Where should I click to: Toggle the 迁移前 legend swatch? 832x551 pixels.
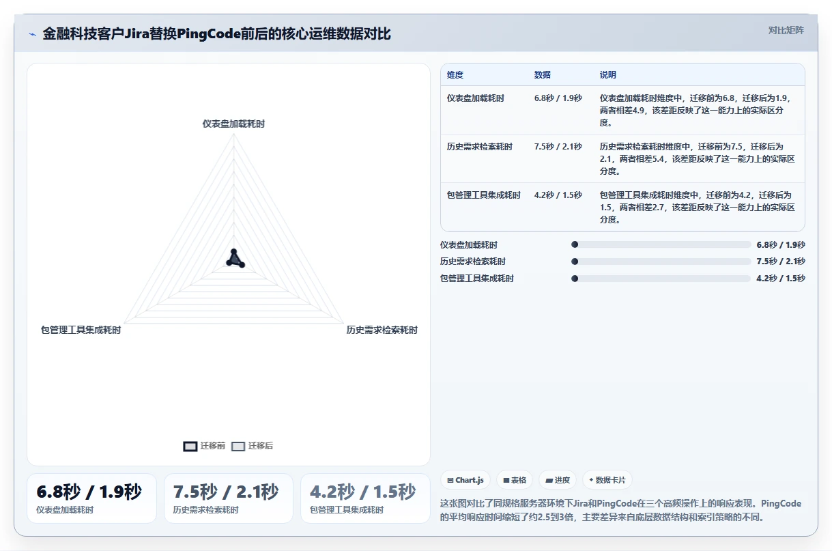190,446
